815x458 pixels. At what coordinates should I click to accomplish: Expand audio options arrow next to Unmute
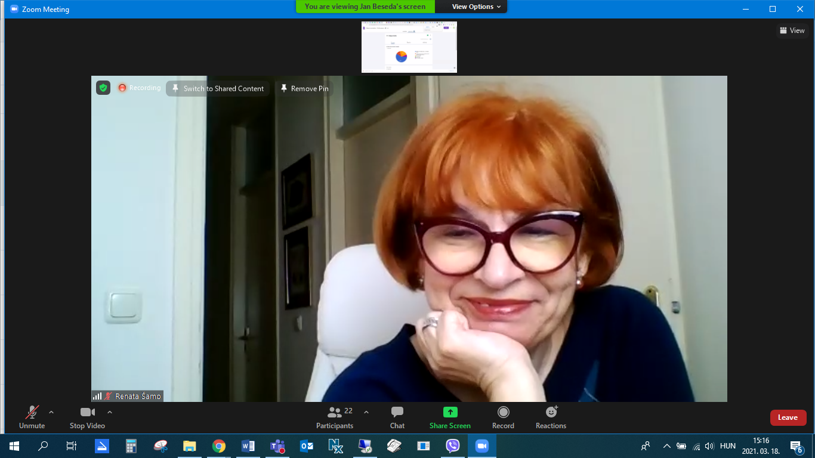[x=51, y=412]
